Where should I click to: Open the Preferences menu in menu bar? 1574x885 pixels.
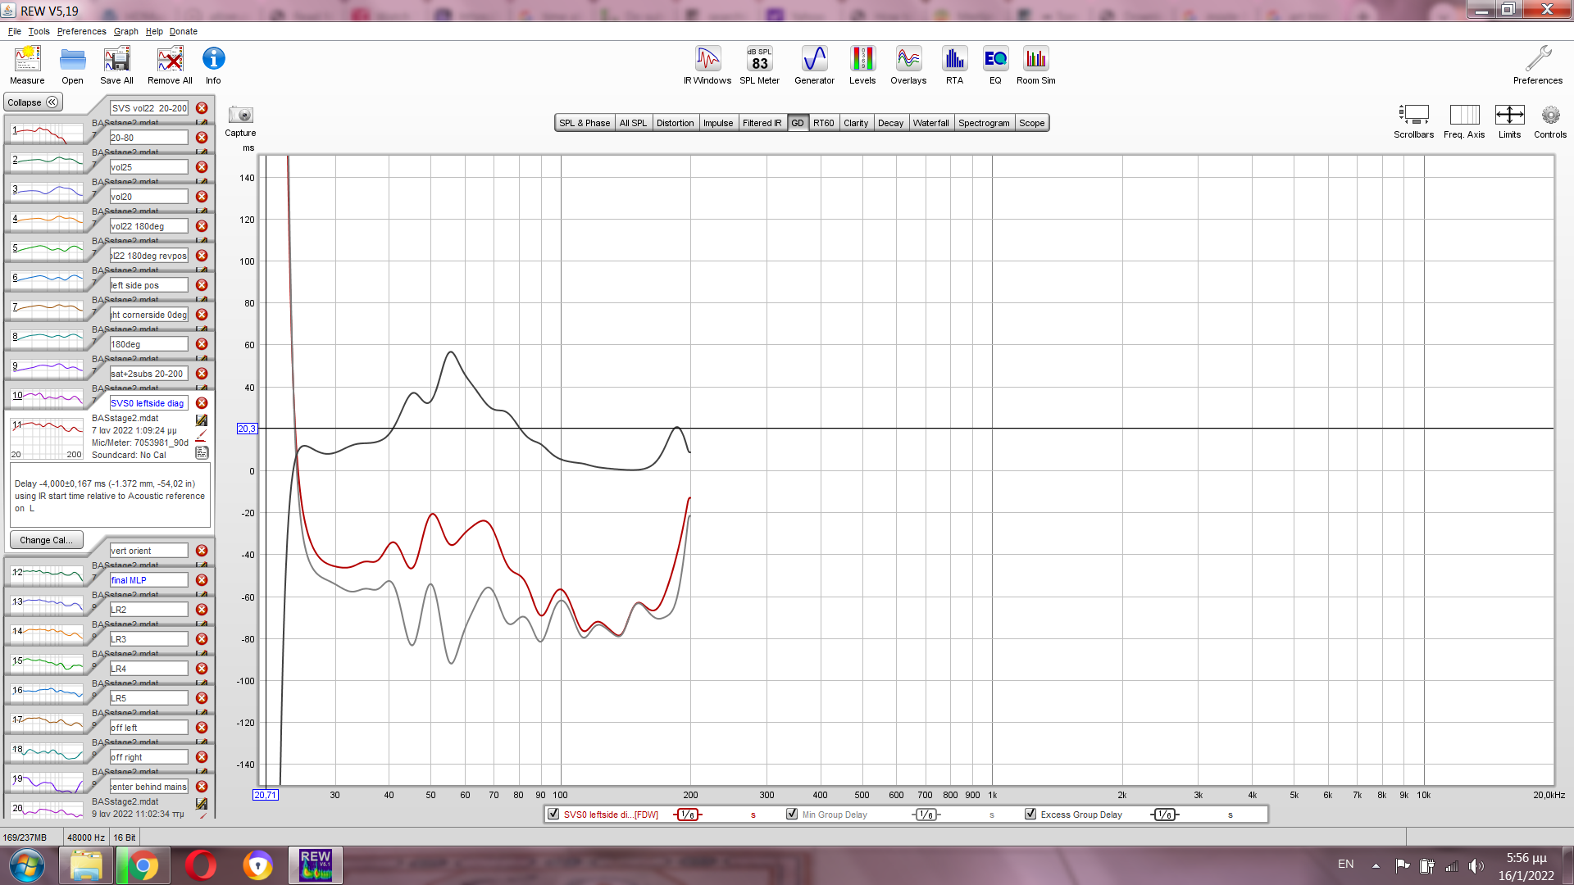coord(81,31)
